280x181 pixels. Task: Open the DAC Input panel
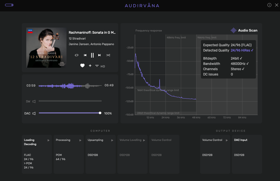tap(247, 154)
